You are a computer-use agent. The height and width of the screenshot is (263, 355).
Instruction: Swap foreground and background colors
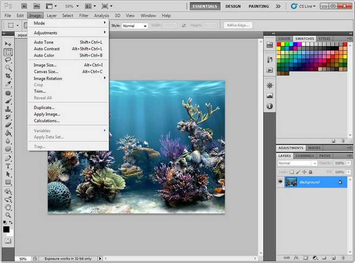(x=11, y=222)
